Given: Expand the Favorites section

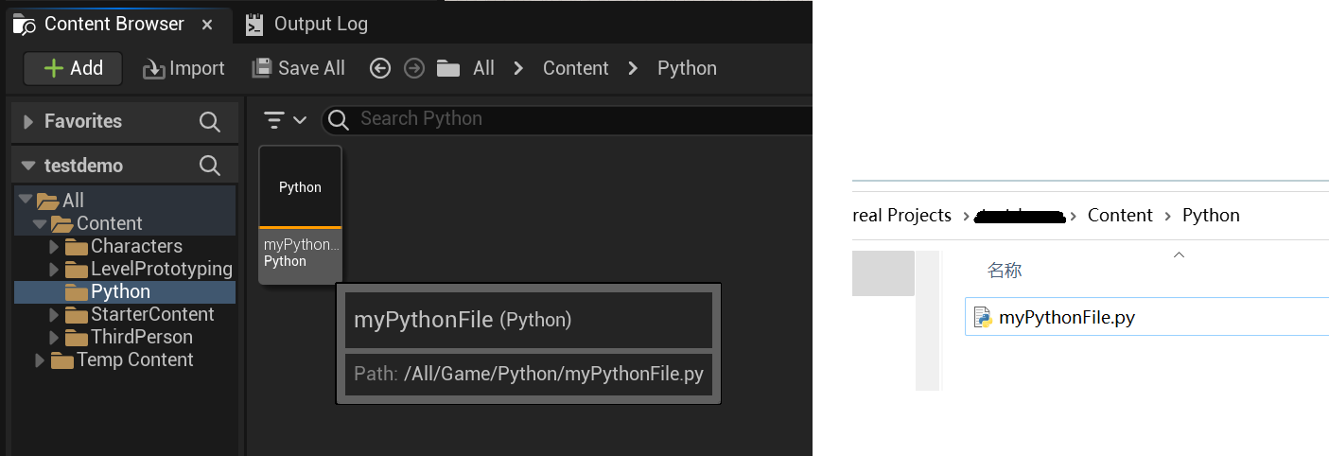Looking at the screenshot, I should click(x=27, y=121).
